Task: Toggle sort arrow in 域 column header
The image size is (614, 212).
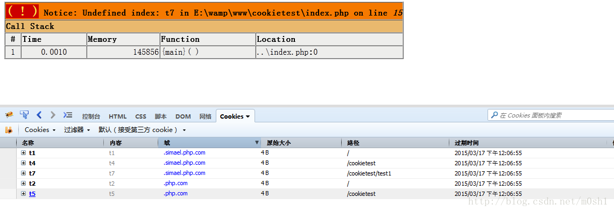Action: tap(257, 143)
